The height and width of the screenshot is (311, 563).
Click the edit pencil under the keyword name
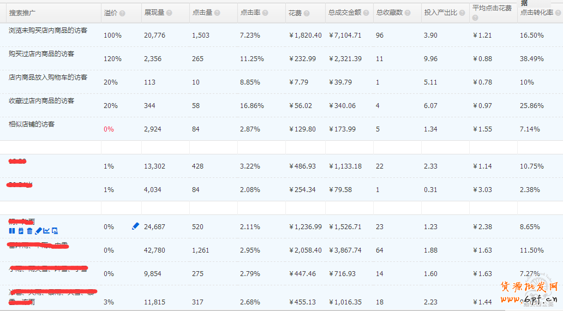click(x=38, y=231)
